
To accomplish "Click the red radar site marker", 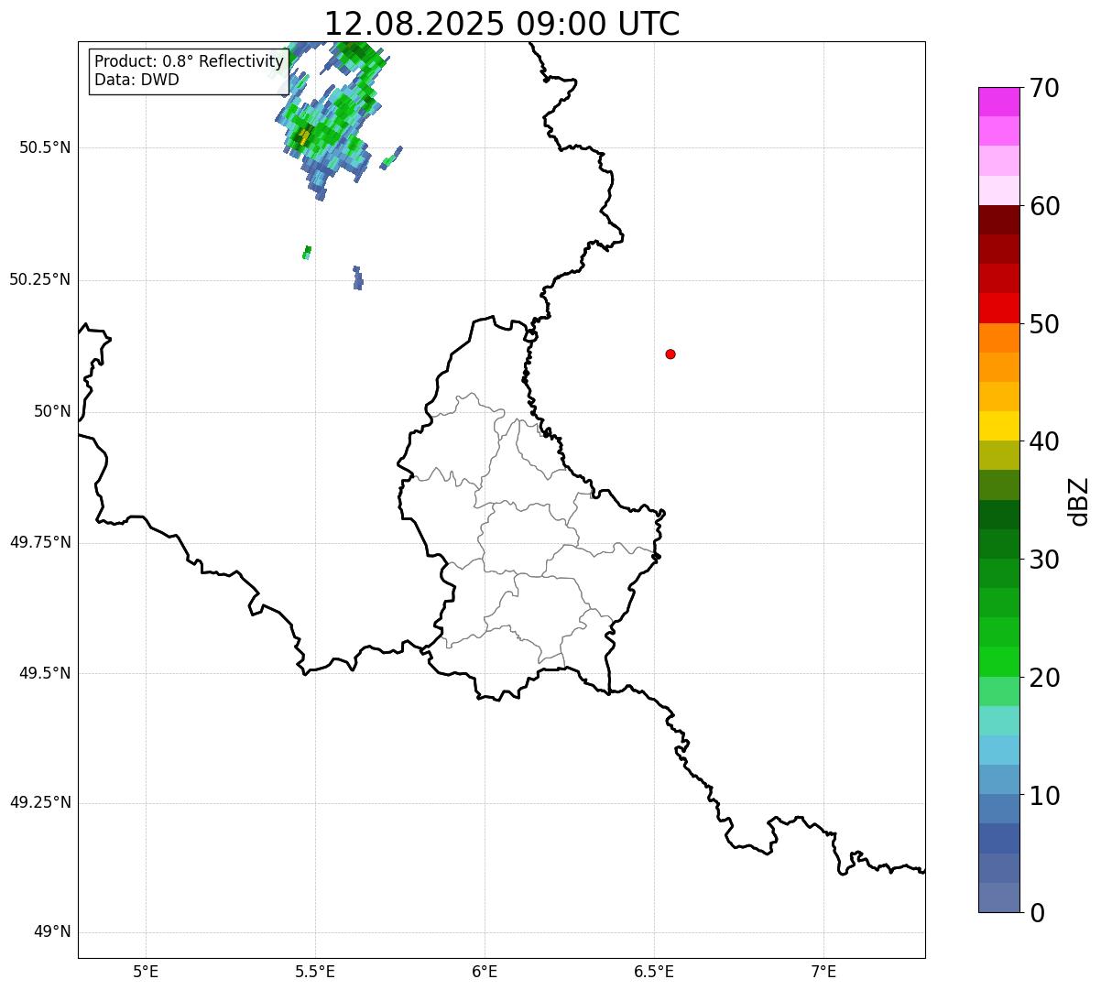I will click(670, 354).
